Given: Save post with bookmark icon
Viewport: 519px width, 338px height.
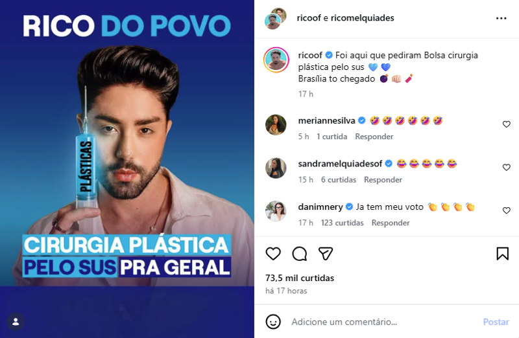Looking at the screenshot, I should click(502, 254).
